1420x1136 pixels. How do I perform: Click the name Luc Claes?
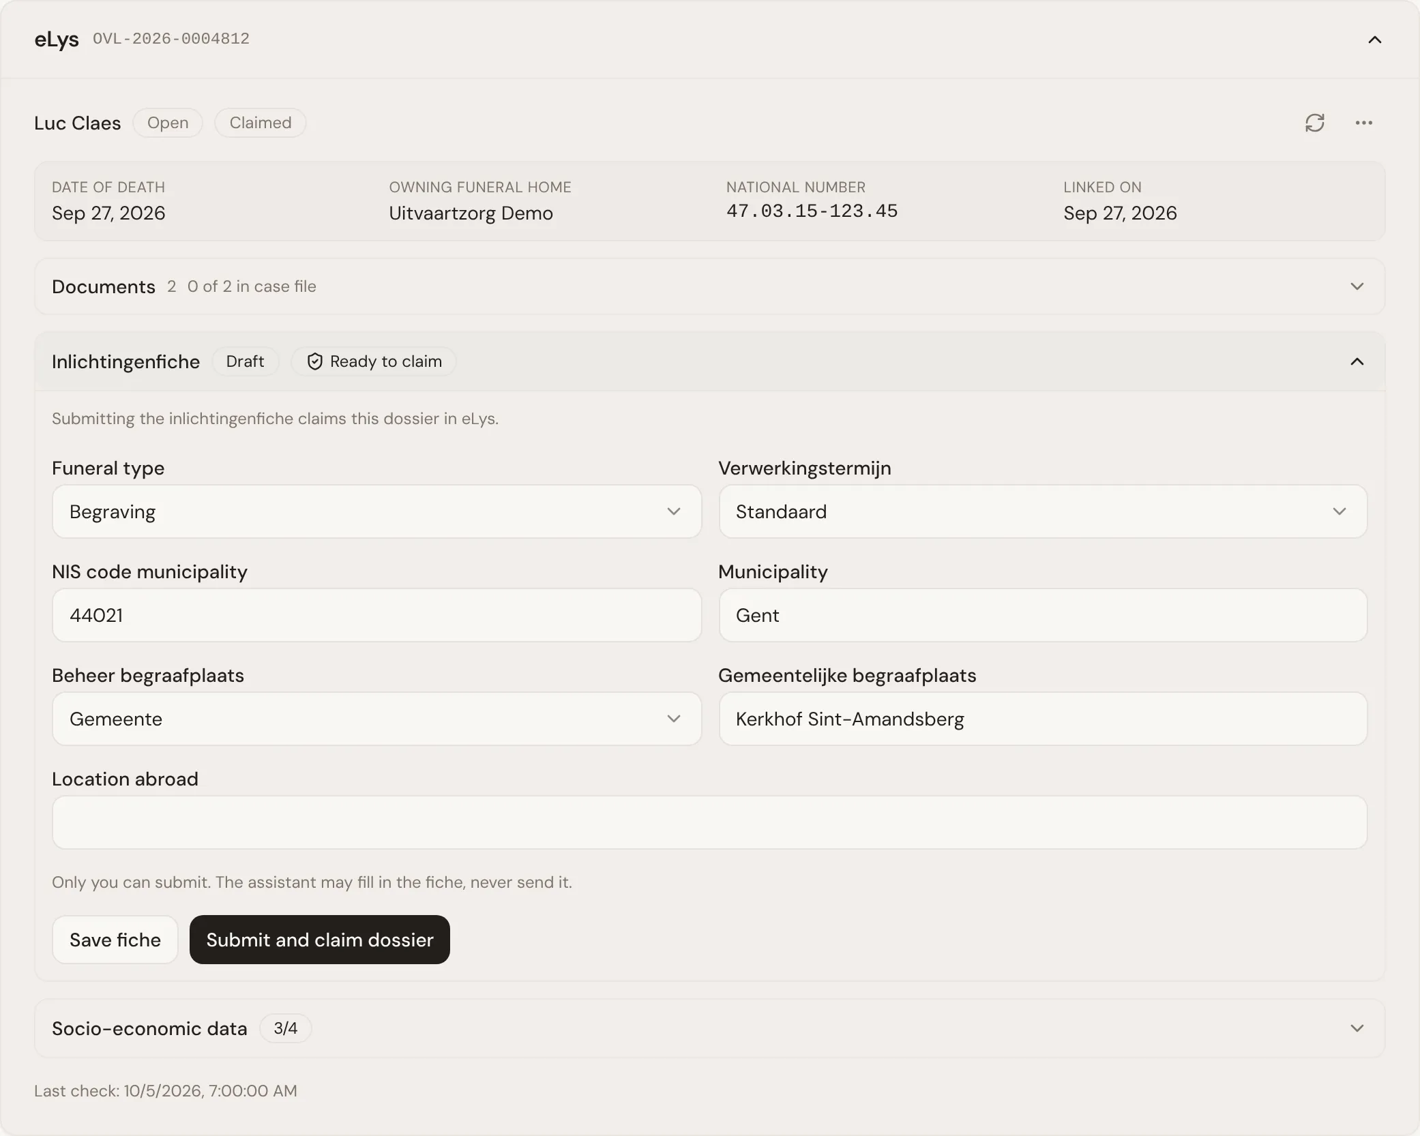click(78, 123)
